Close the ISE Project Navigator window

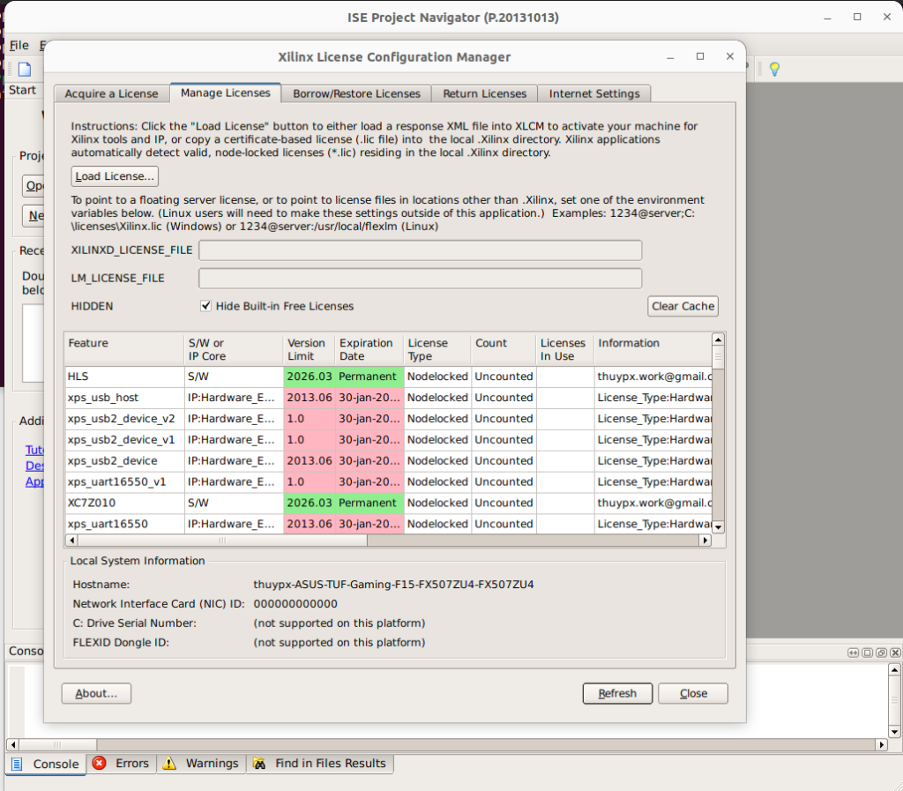coord(887,18)
